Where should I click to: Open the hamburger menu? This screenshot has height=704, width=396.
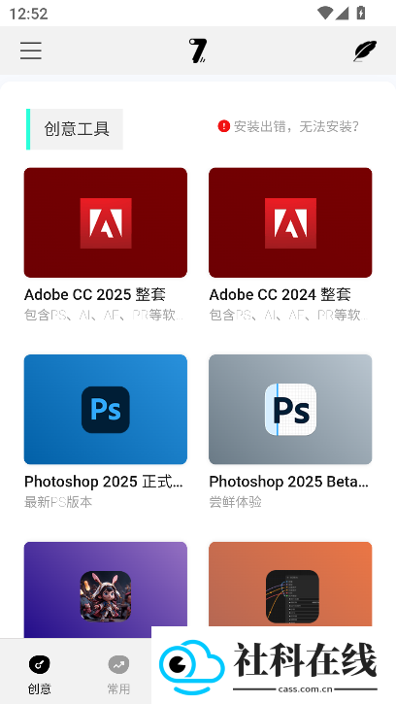[x=31, y=50]
